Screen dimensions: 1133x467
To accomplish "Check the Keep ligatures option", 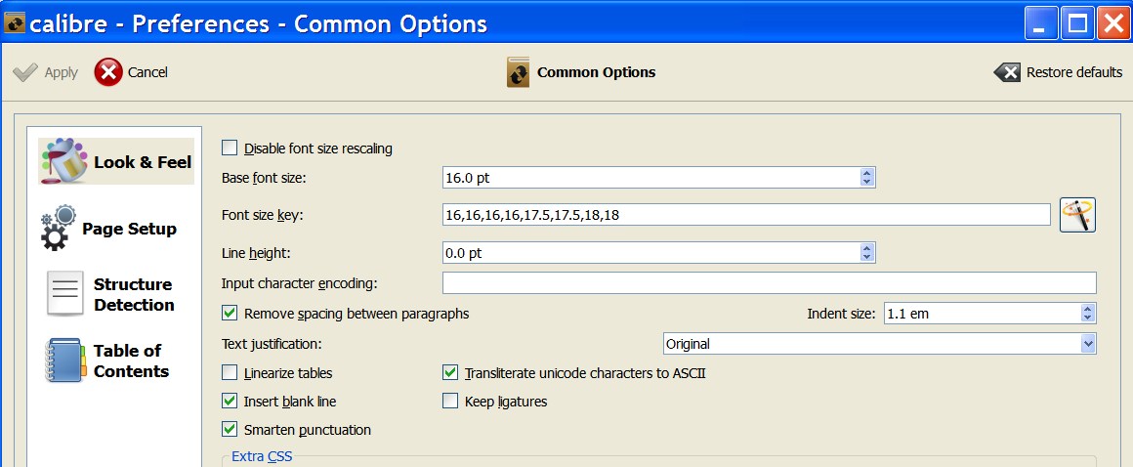I will [450, 401].
